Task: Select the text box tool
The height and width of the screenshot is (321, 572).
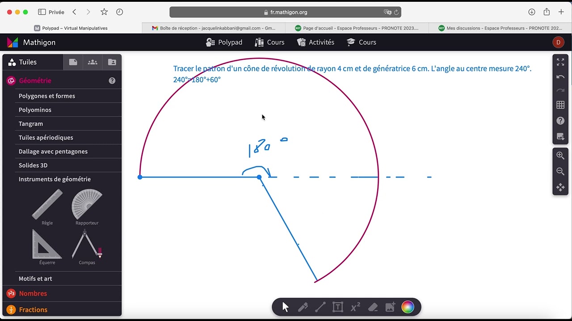Action: pos(338,307)
